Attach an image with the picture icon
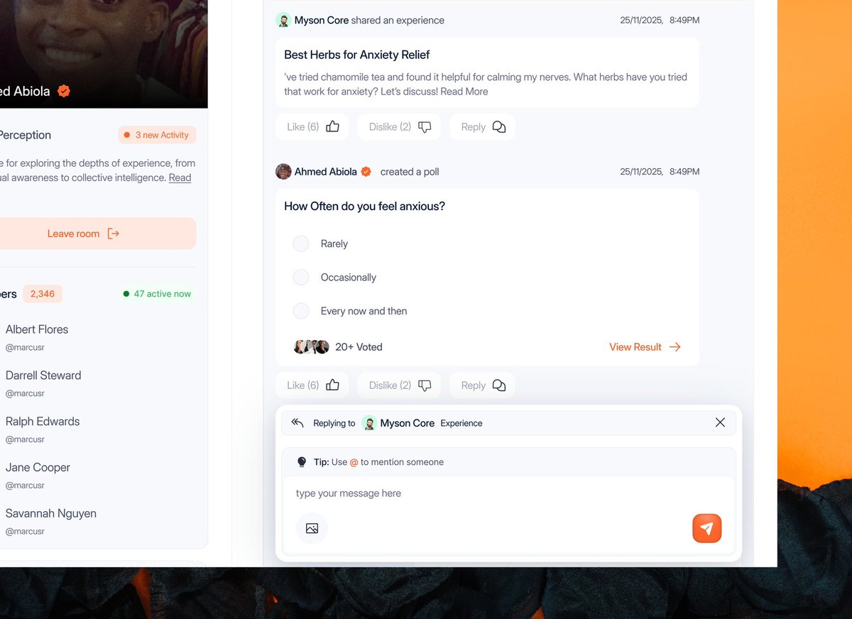This screenshot has height=619, width=852. tap(312, 528)
